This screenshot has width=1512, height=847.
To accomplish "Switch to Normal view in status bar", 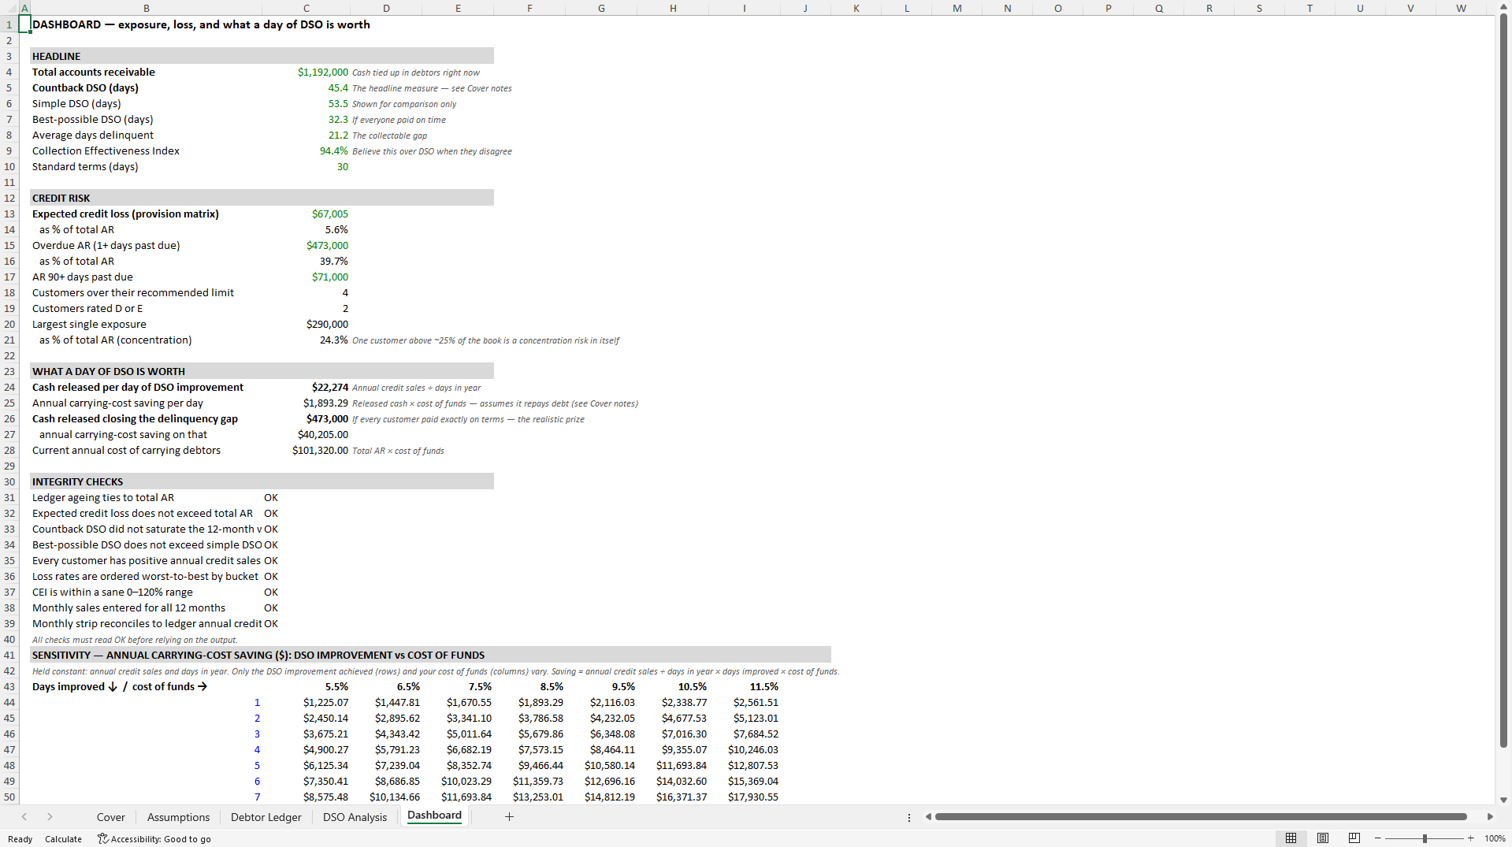I will click(1291, 838).
